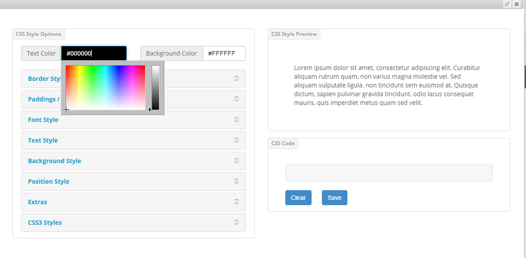This screenshot has width=526, height=258.
Task: Expand the Font Style section
Action: coord(133,120)
